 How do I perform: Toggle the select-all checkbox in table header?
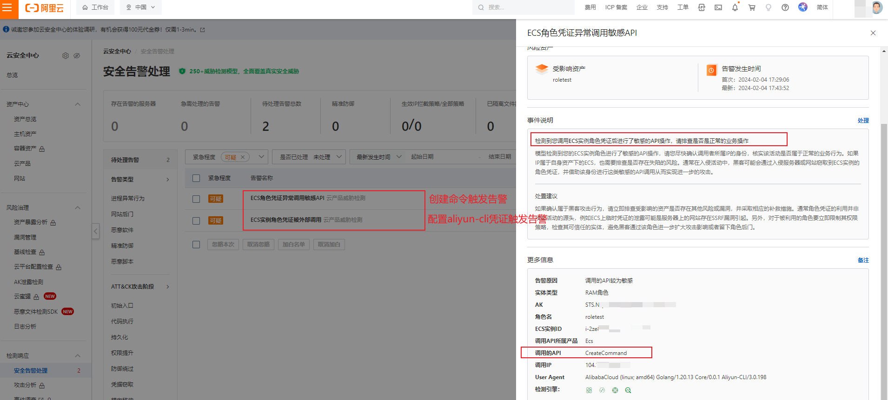pyautogui.click(x=196, y=178)
